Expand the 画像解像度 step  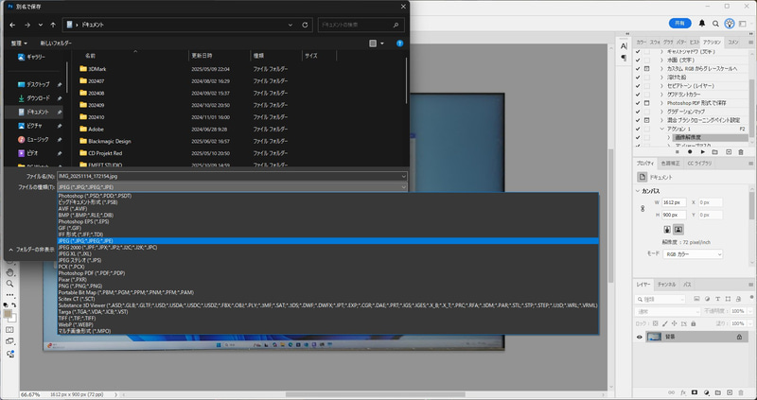[x=669, y=138]
